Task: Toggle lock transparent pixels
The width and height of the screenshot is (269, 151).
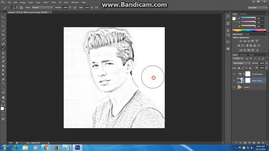Action: click(x=239, y=68)
